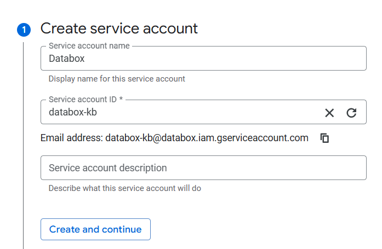Regenerate the service account ID

(351, 113)
